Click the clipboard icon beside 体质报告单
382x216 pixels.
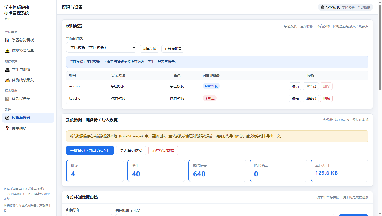point(7,99)
